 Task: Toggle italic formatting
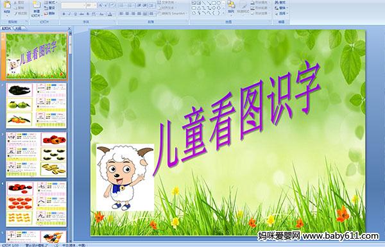69,14
